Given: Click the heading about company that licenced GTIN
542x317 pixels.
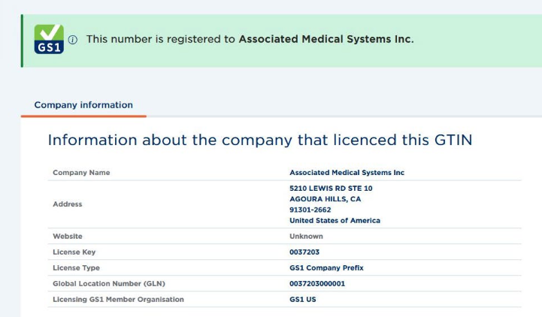Looking at the screenshot, I should pos(260,140).
